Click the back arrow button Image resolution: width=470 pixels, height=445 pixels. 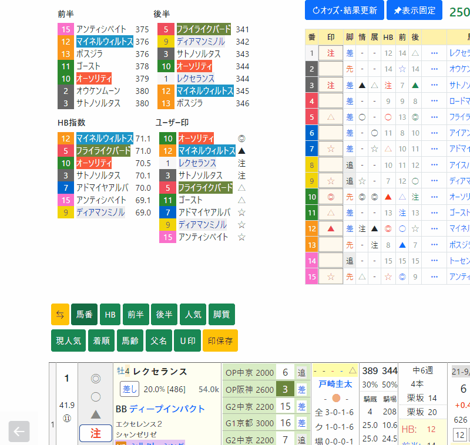pos(19,431)
